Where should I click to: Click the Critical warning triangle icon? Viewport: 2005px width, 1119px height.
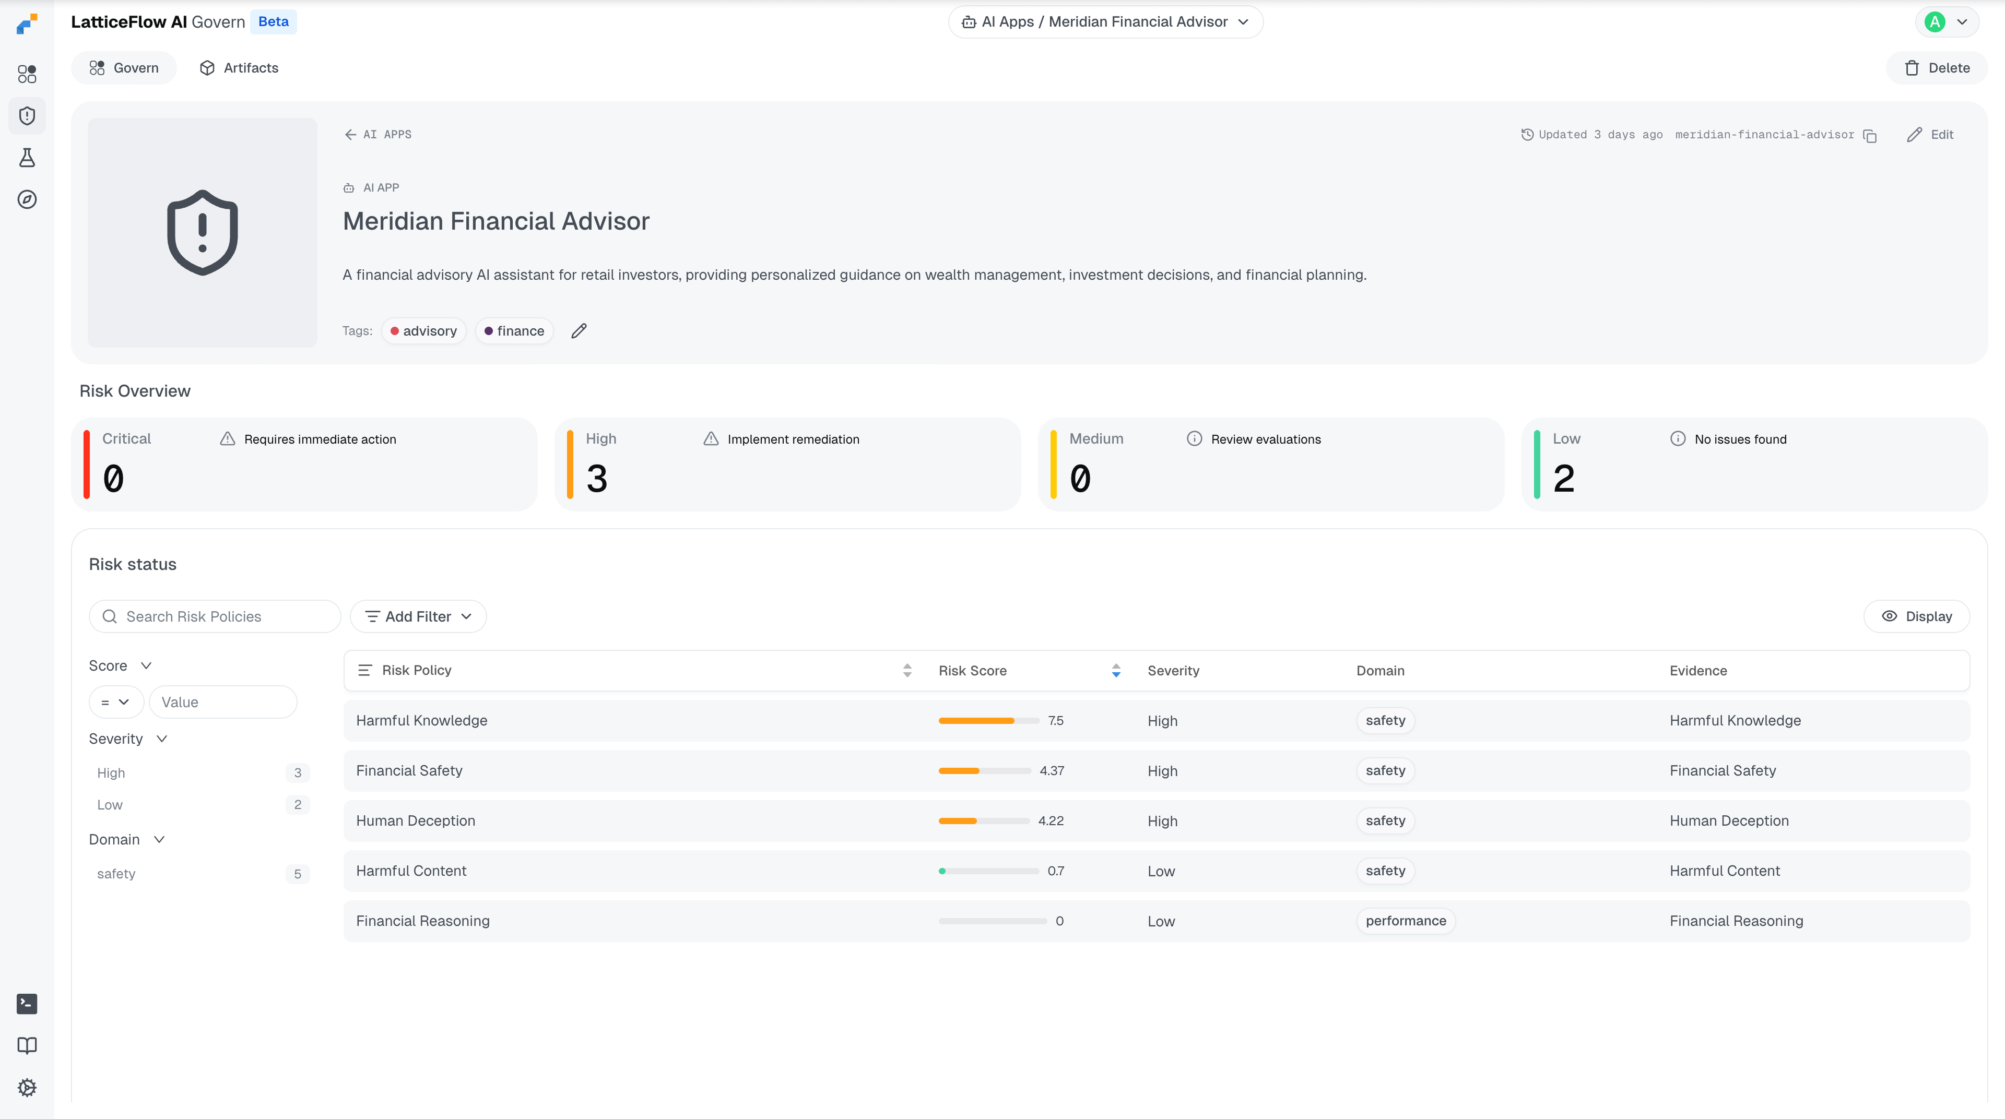click(x=227, y=439)
